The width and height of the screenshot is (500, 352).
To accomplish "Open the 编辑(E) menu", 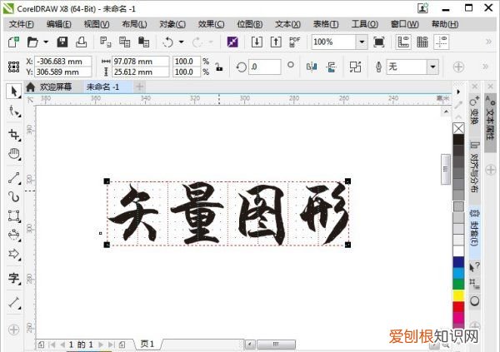I will click(x=58, y=24).
